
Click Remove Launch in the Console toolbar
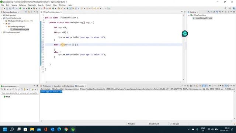(x=188, y=86)
